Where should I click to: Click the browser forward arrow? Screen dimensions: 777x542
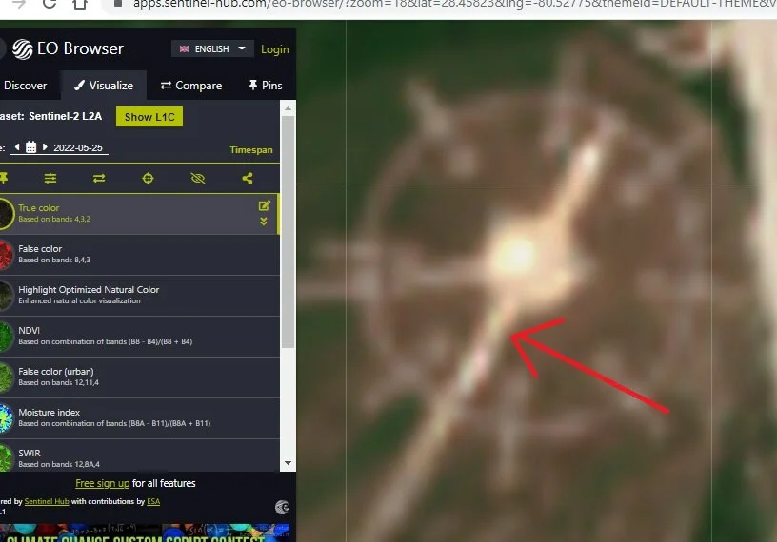pos(19,4)
